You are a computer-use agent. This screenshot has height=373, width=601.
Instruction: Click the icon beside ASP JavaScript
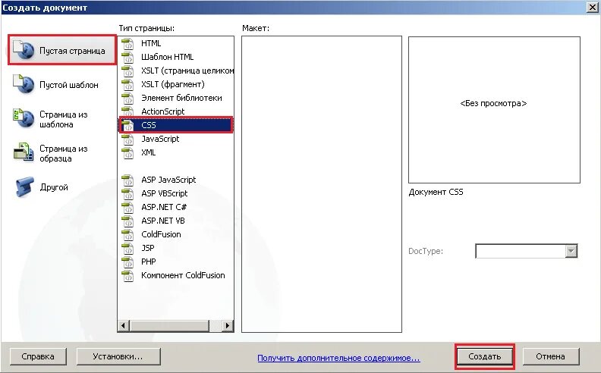[x=127, y=180]
